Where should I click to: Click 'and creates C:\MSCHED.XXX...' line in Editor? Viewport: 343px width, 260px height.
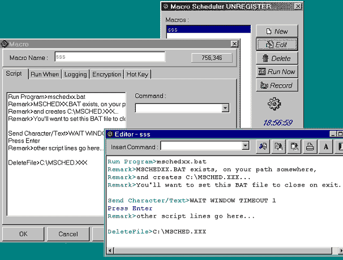click(x=179, y=177)
